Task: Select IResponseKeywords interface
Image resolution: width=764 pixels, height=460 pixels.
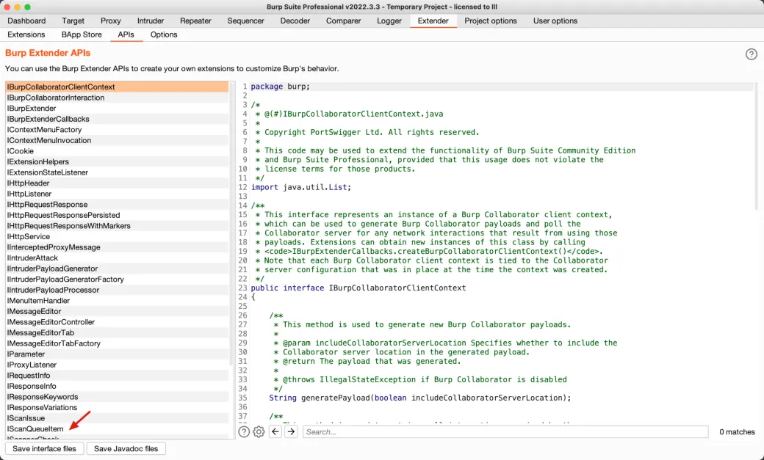Action: [117, 397]
